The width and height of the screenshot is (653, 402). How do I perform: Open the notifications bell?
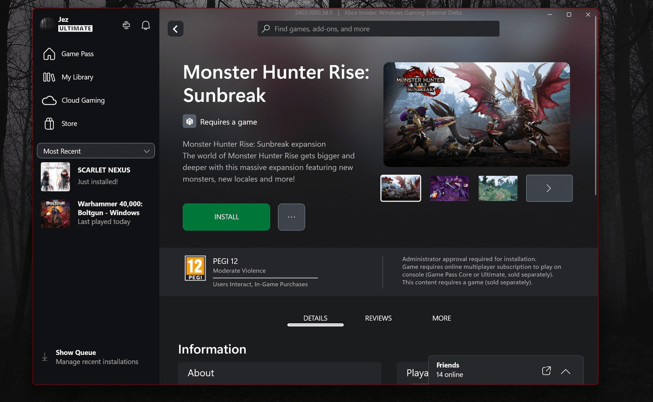(x=146, y=25)
